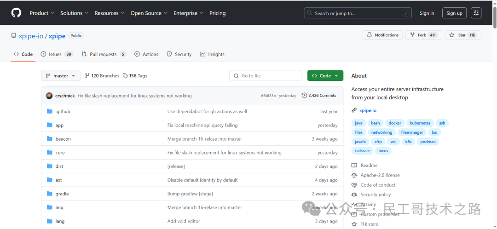The width and height of the screenshot is (497, 229).
Task: Open the crschnick author link
Action: coord(65,96)
